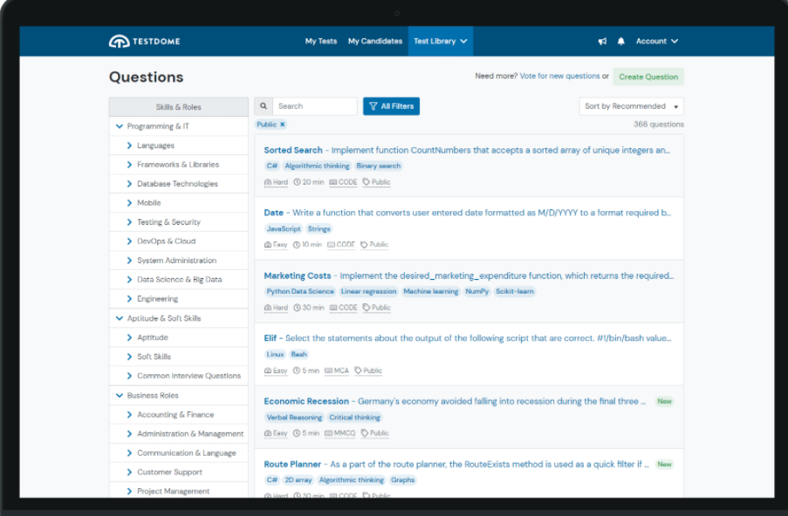Collapse the Programming & IT section

(x=119, y=126)
